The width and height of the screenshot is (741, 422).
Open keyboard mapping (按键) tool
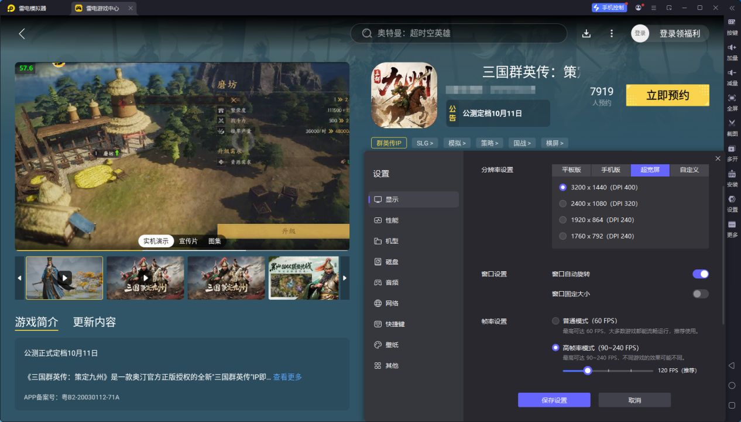[x=732, y=22]
